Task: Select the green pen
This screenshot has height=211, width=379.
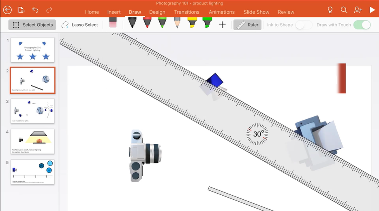Action: click(162, 23)
